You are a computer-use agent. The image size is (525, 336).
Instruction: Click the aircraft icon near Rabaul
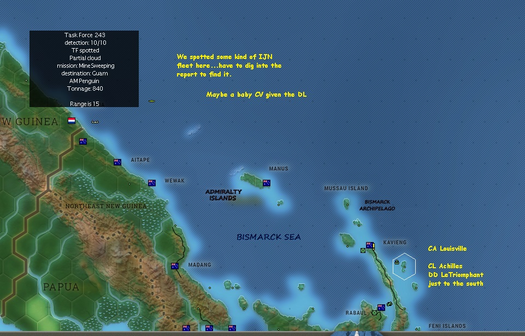tap(389, 304)
